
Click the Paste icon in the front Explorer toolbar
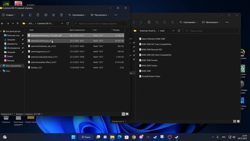(x=38, y=15)
